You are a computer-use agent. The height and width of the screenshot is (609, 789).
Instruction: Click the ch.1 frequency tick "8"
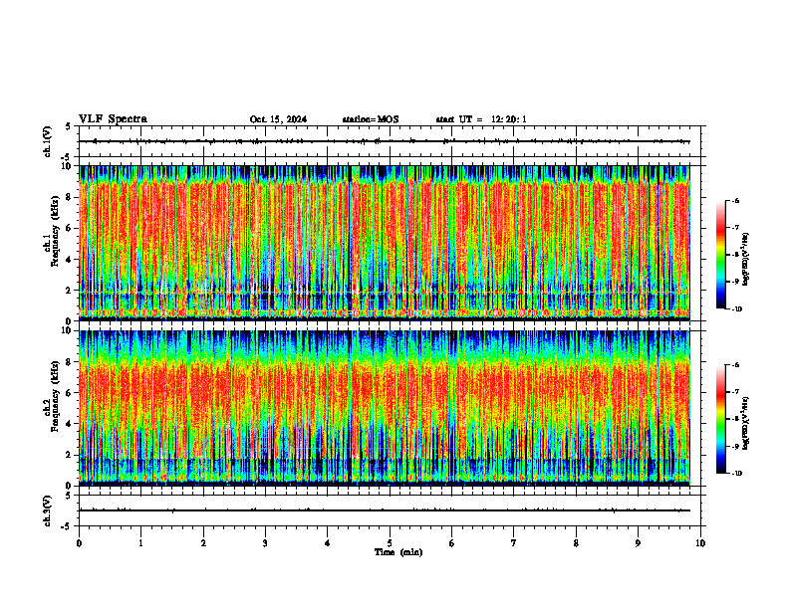pos(70,197)
